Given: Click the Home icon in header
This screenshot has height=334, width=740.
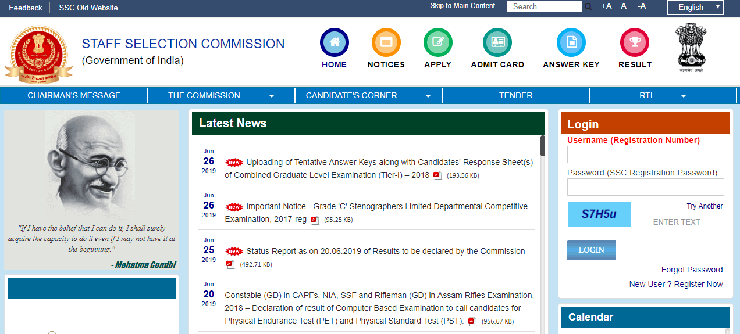Looking at the screenshot, I should coord(334,42).
